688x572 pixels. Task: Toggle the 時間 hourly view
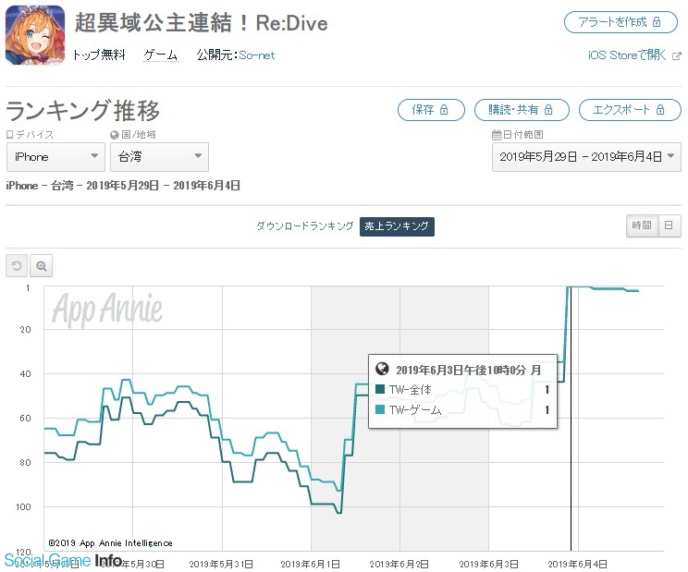(x=642, y=225)
